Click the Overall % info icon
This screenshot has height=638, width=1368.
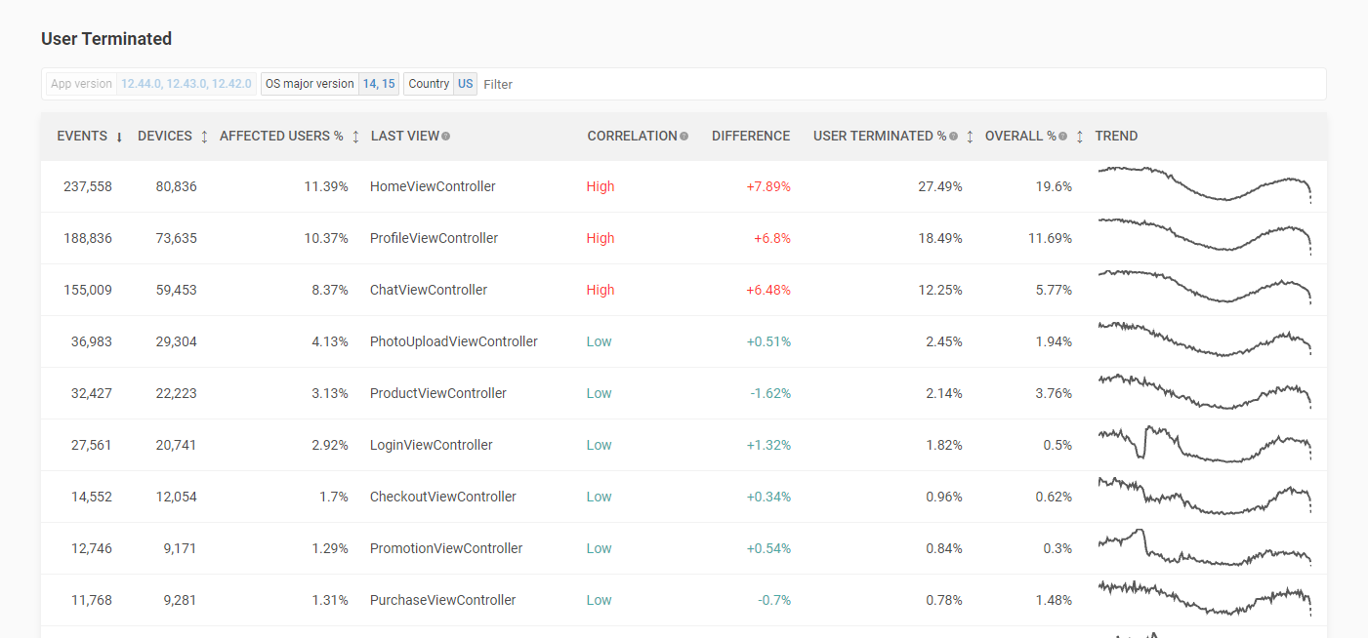point(1062,137)
